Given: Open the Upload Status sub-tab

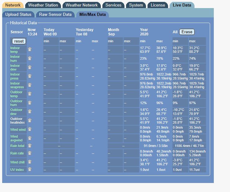Looking at the screenshot, I should (18, 14).
